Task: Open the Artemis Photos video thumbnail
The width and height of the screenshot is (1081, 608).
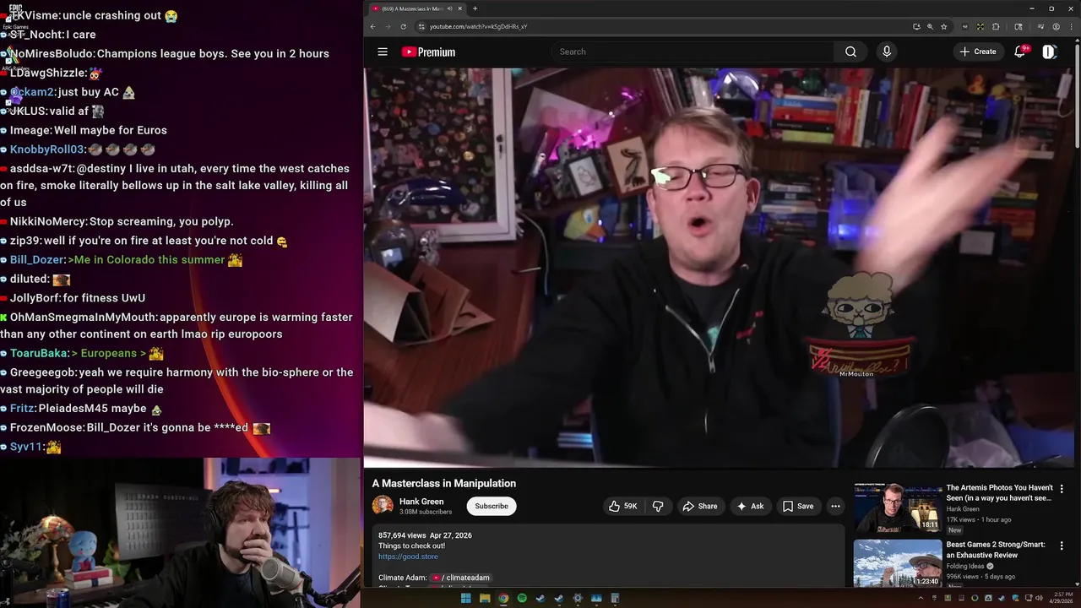Action: click(898, 507)
